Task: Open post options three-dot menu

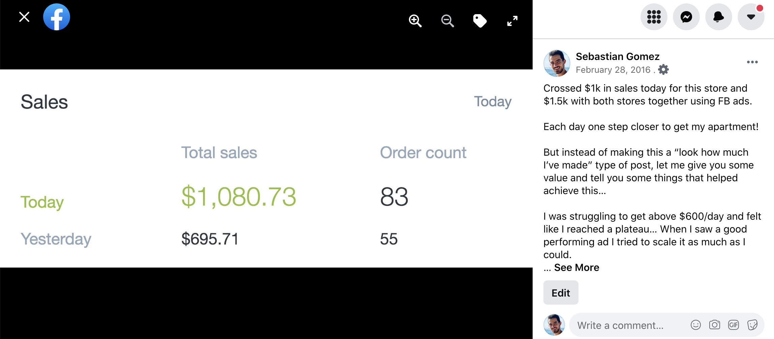Action: tap(752, 62)
